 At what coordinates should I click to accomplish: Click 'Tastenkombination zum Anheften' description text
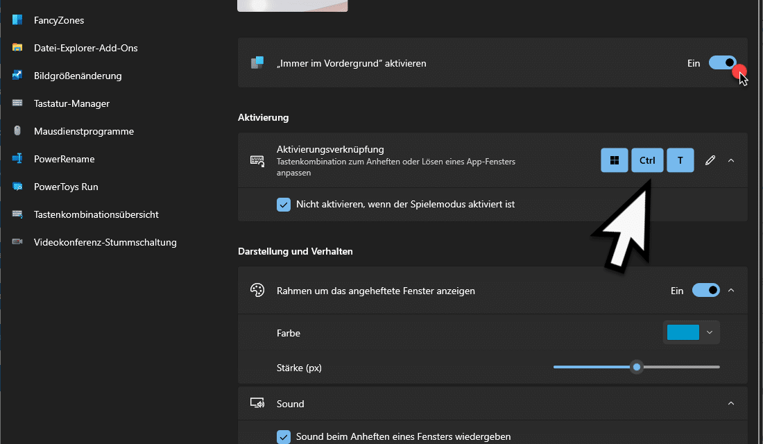(396, 167)
